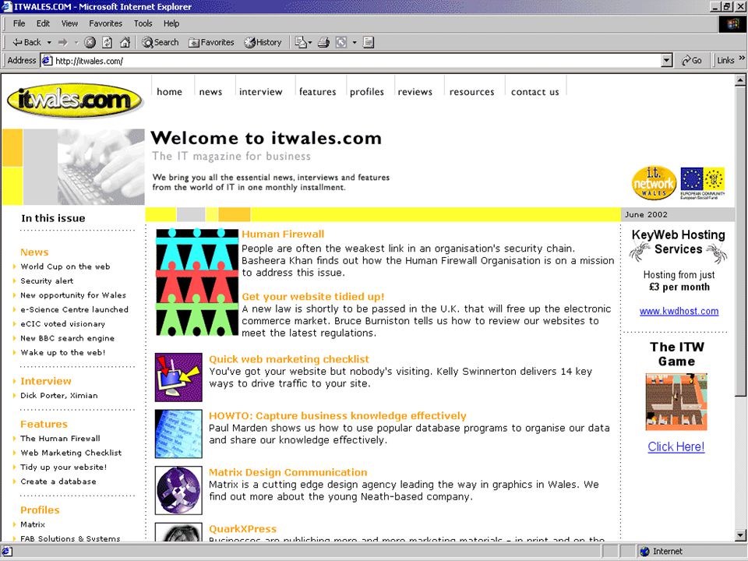Visit the www.kwdhost.com link
Screen dimensions: 748x561
point(679,311)
